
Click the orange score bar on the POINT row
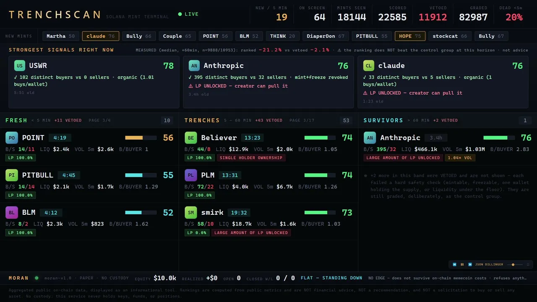141,138
